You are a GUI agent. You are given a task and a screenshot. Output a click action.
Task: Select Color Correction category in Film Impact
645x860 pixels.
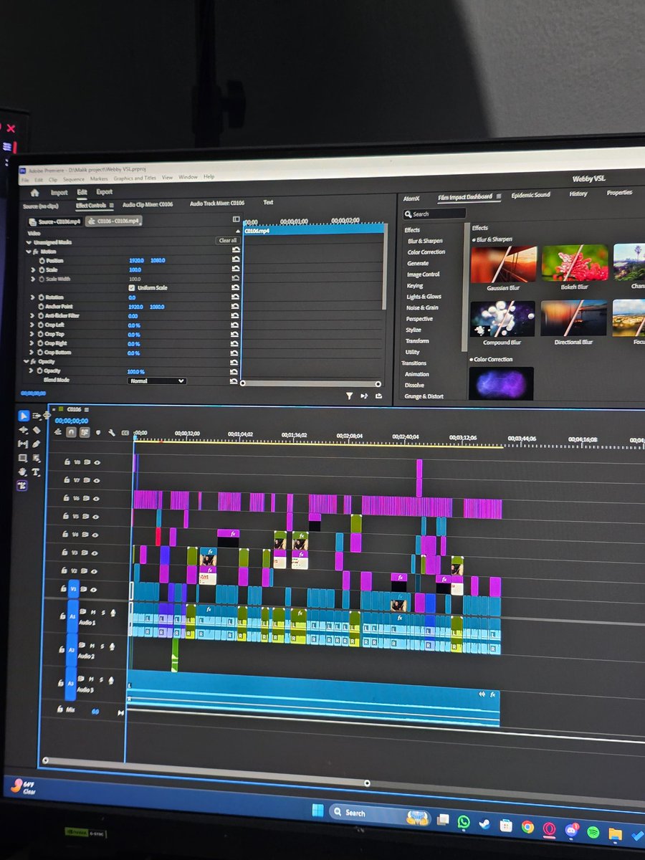[426, 252]
